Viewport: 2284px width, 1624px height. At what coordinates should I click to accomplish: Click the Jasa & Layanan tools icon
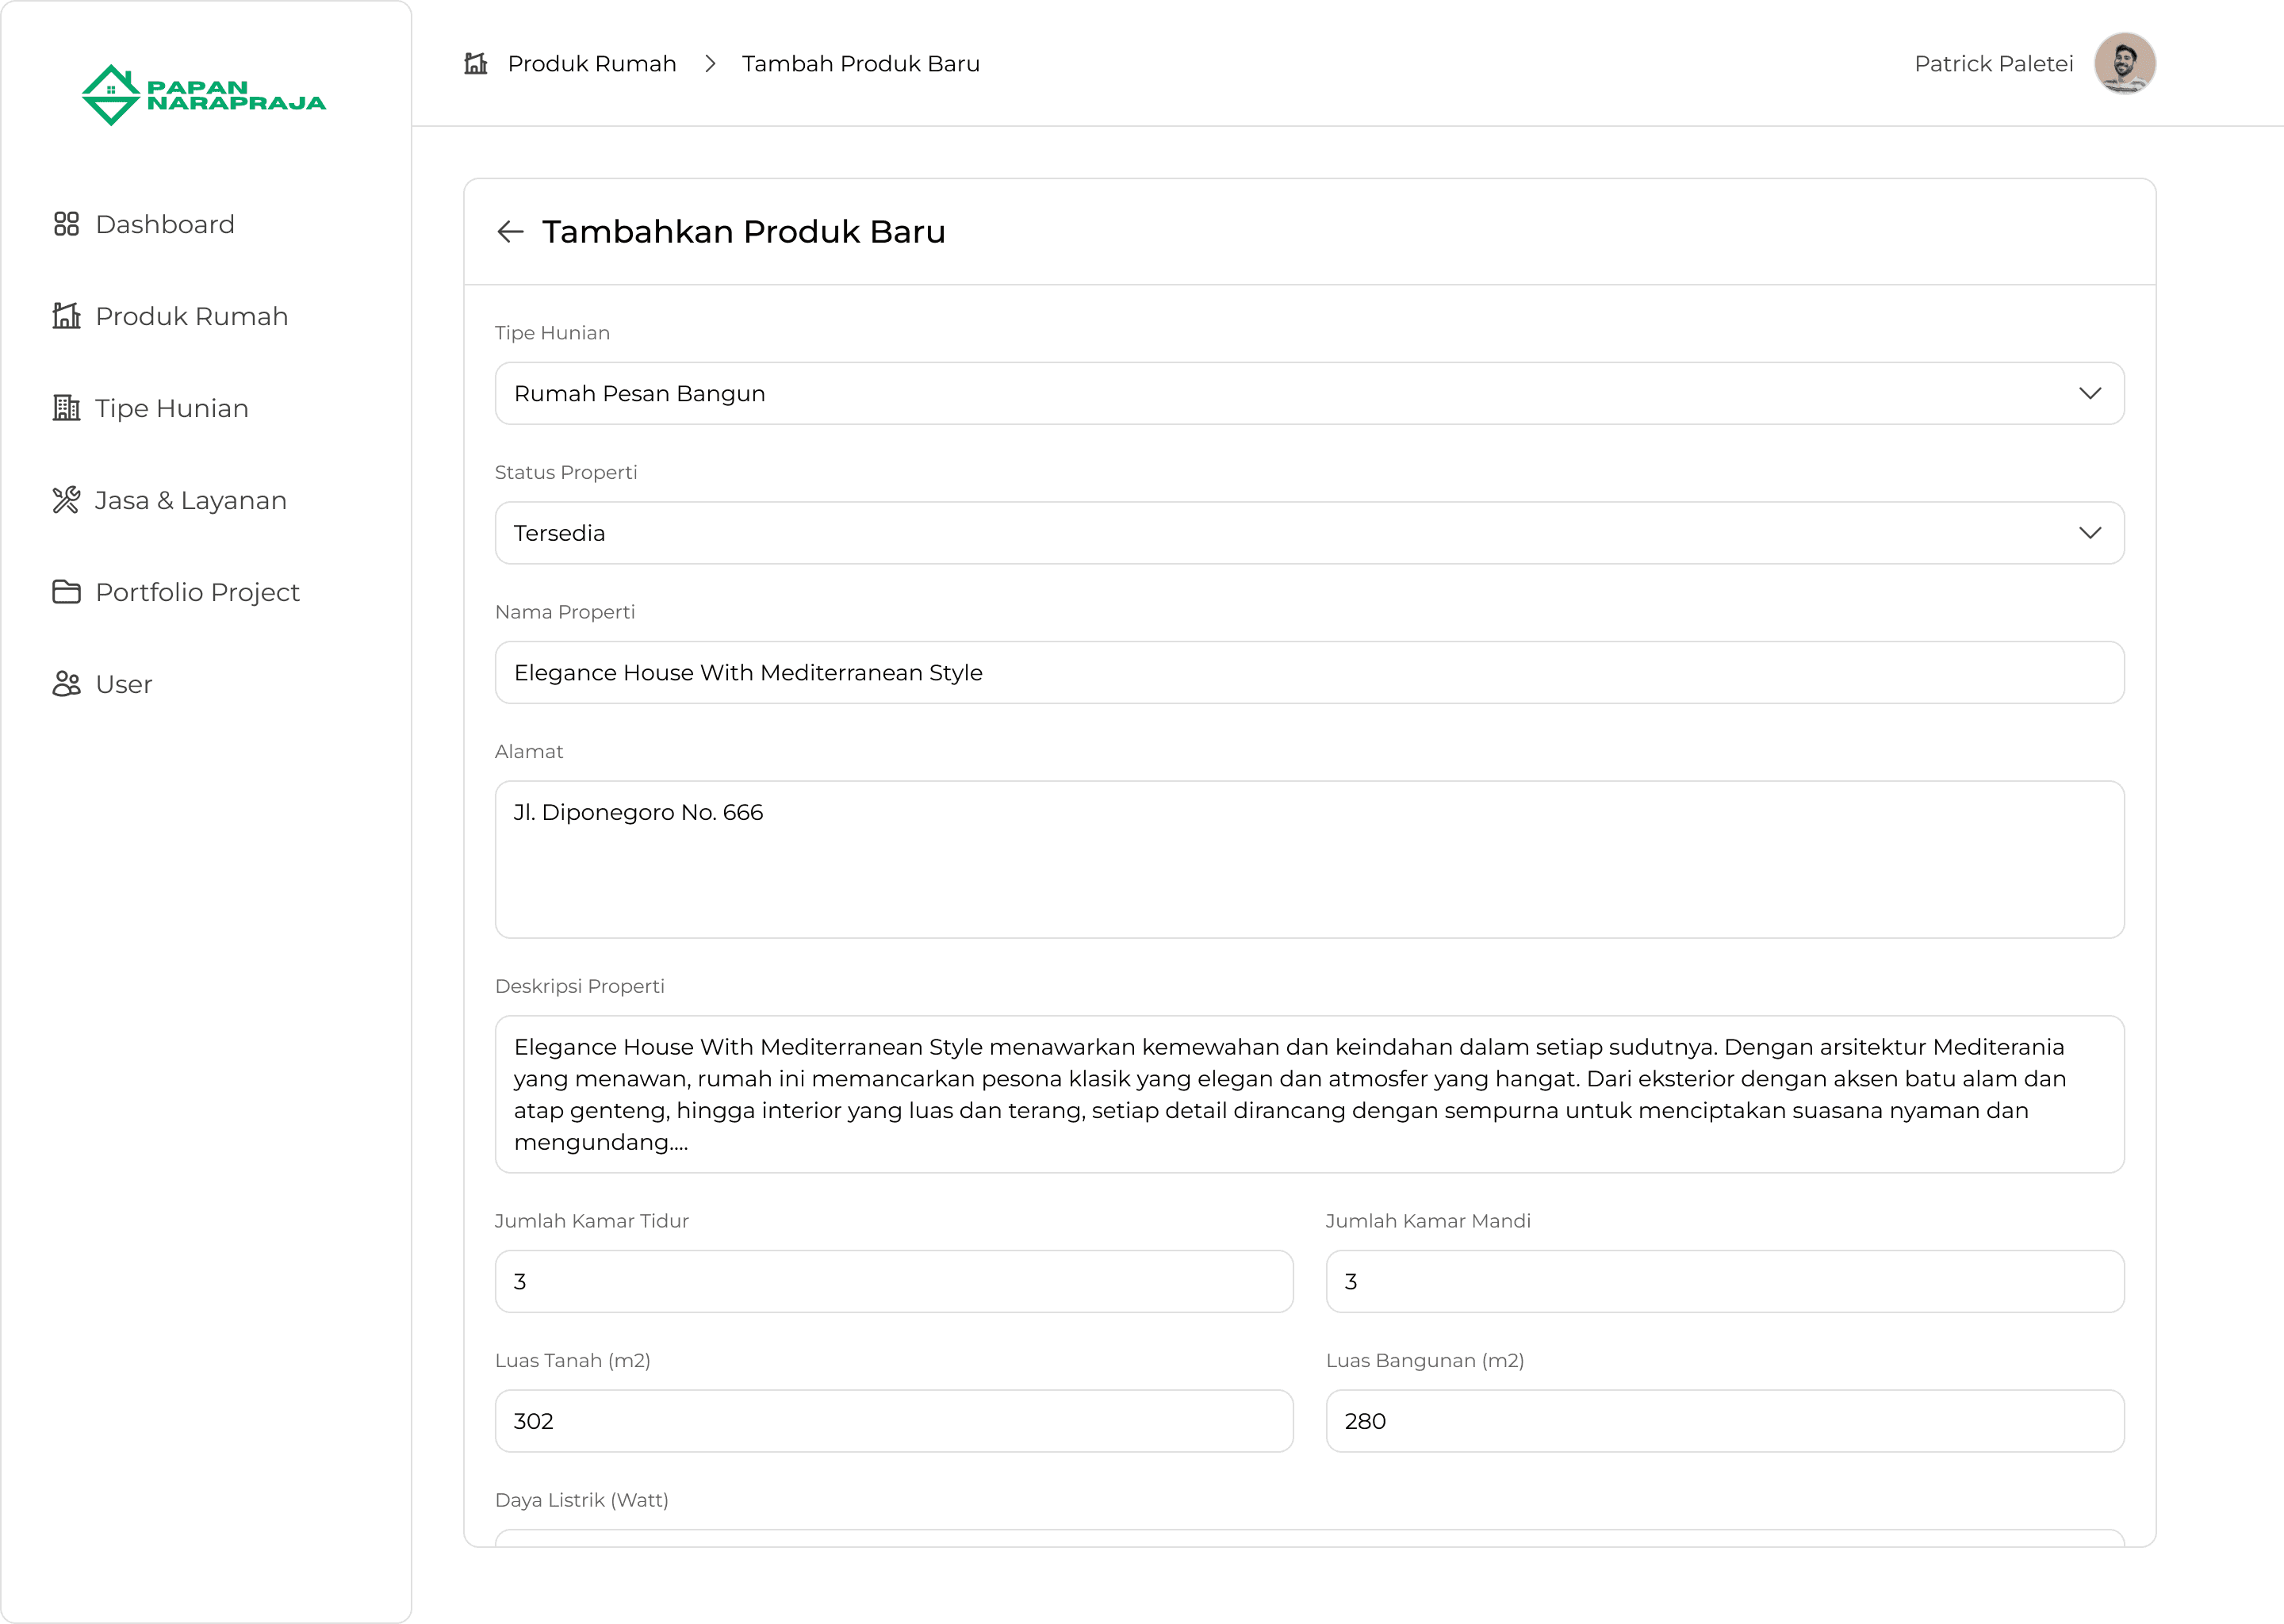(x=66, y=500)
